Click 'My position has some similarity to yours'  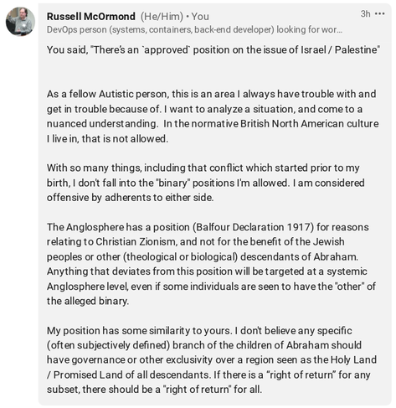tap(139, 331)
